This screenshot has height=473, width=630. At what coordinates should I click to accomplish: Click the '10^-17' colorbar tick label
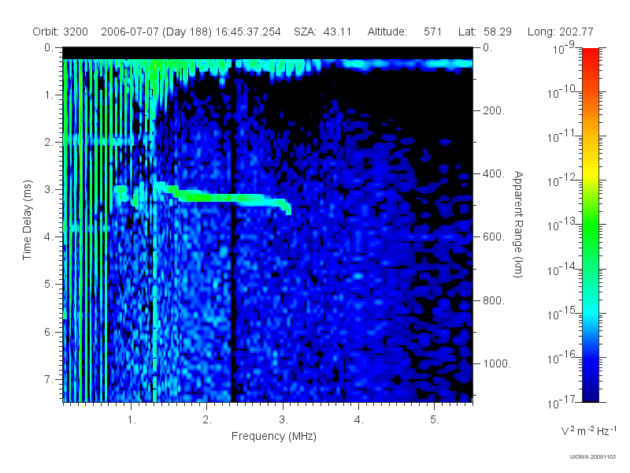[x=563, y=402]
